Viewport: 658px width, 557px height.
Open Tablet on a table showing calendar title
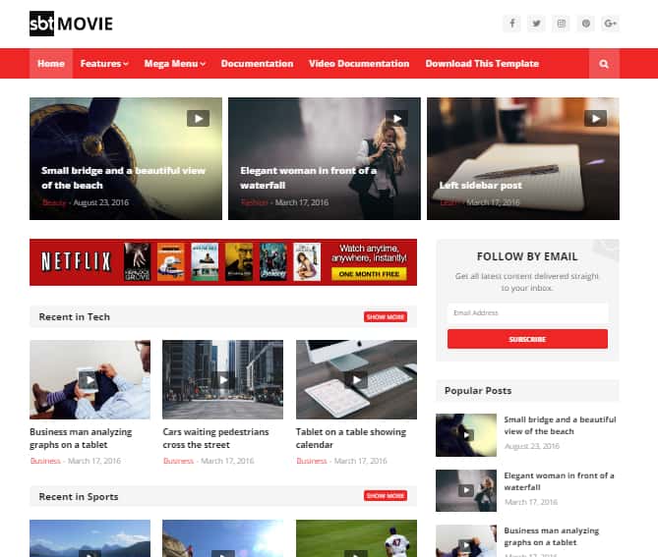click(x=351, y=438)
